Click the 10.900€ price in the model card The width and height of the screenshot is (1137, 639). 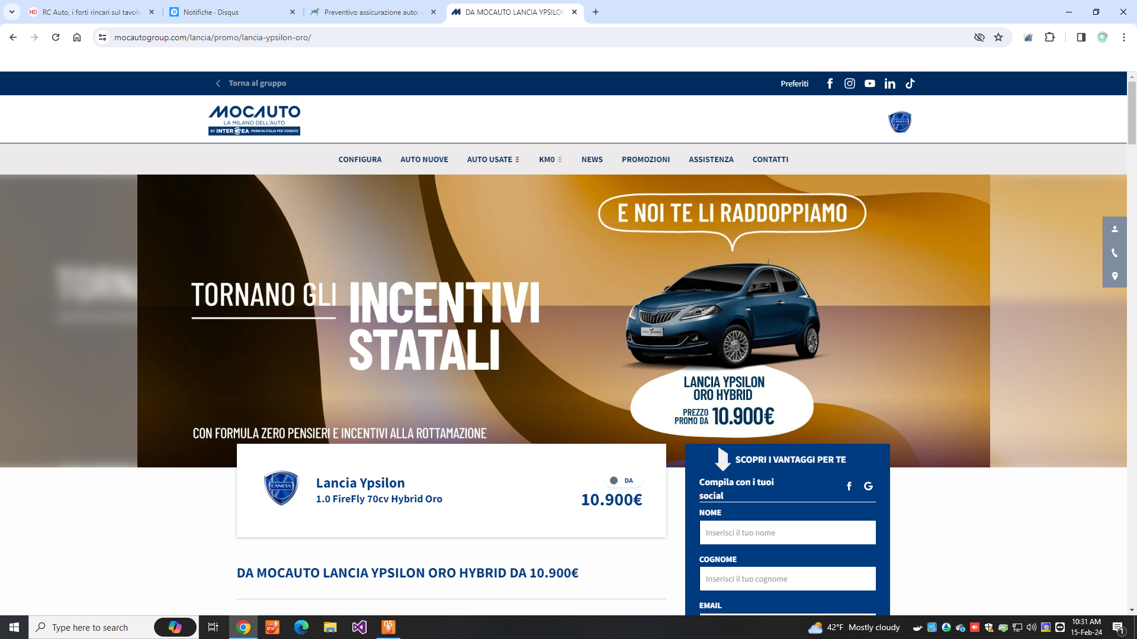[x=612, y=500]
